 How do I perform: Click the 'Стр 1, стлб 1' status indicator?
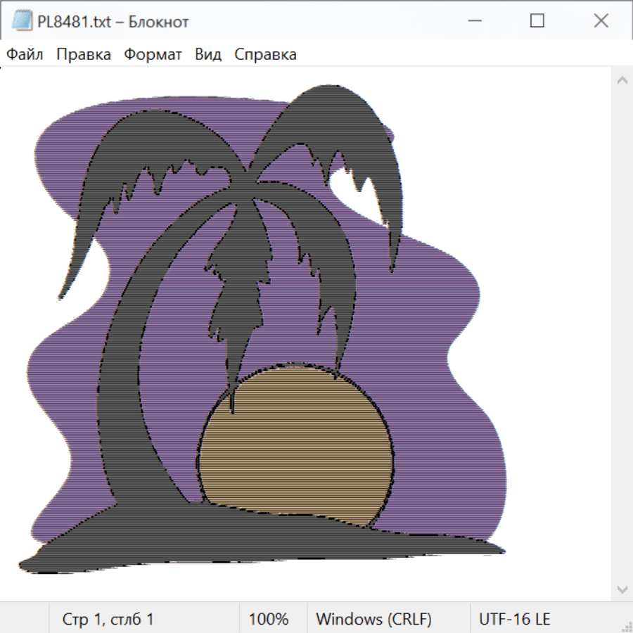click(x=108, y=620)
